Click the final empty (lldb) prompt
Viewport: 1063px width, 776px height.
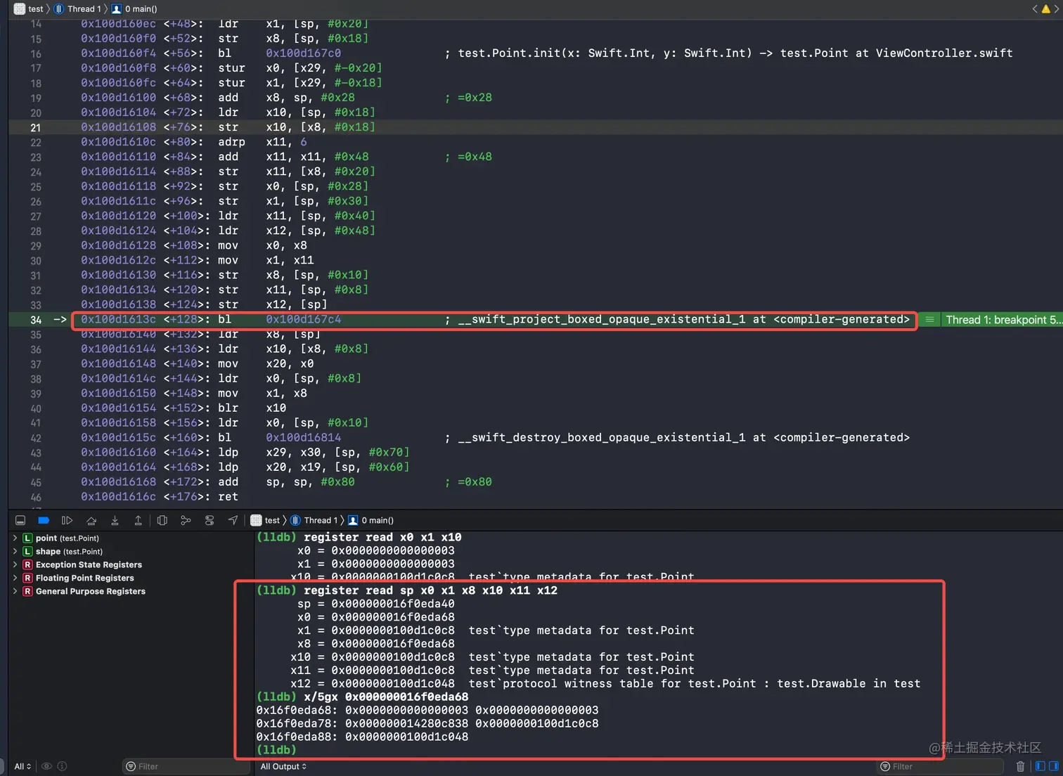pos(276,750)
